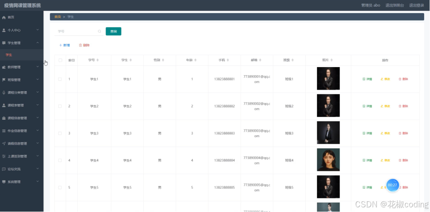Sort by 学生 column arrows

(130, 60)
